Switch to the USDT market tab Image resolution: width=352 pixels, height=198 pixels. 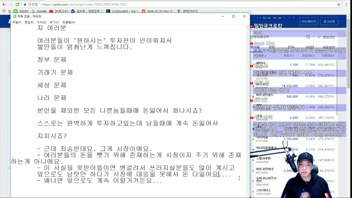(x=310, y=47)
